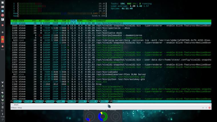Open the Swap gauge desktop widget

click(116, 117)
